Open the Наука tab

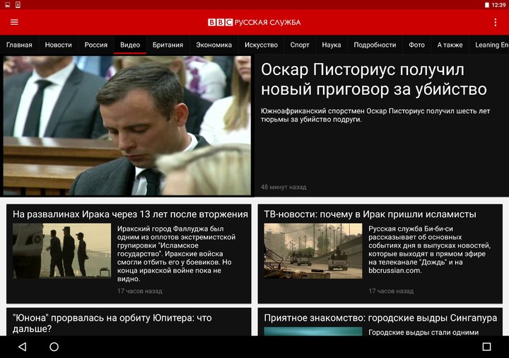332,45
